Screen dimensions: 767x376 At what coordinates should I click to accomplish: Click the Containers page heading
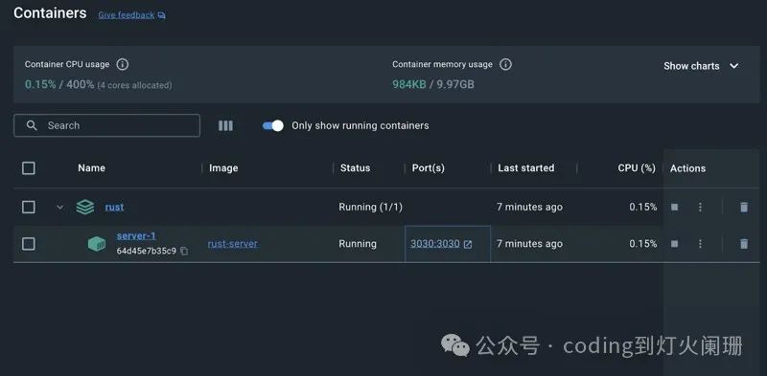coord(50,13)
